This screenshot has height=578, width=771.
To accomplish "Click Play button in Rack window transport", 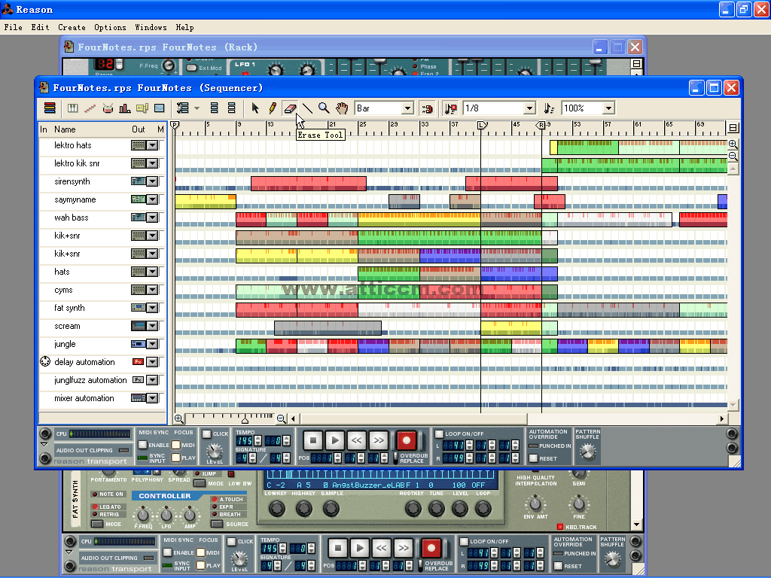I will [359, 548].
